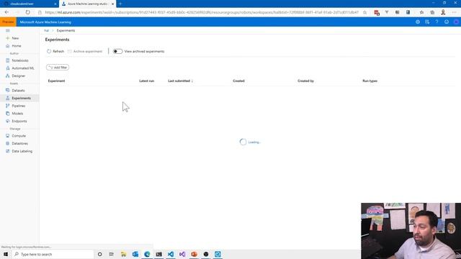Open Pipelines section

[16, 106]
